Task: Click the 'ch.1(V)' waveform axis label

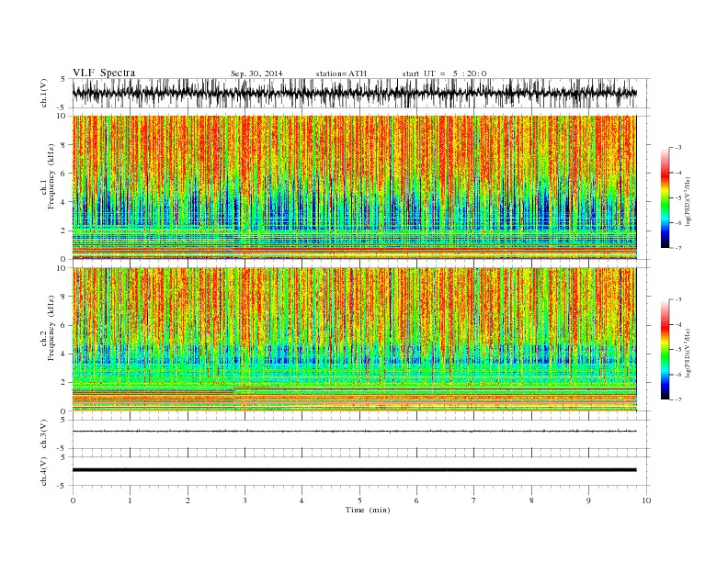Action: tap(44, 93)
